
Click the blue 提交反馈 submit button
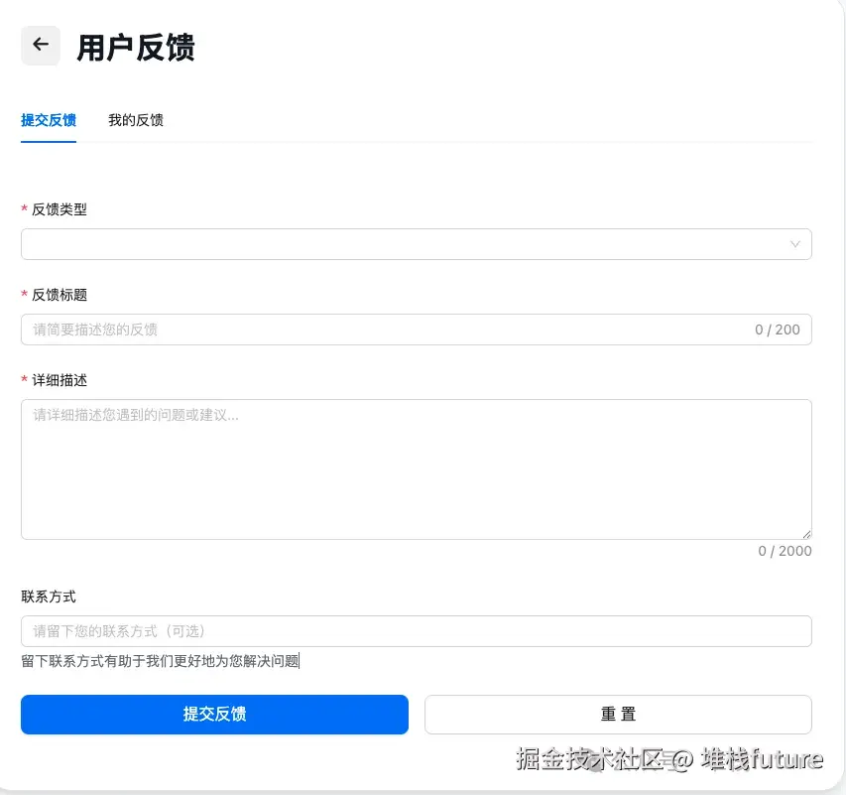[214, 714]
